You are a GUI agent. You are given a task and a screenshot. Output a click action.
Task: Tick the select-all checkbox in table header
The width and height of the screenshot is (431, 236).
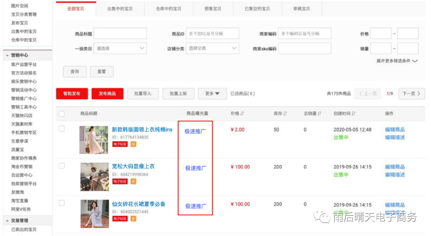click(x=62, y=113)
